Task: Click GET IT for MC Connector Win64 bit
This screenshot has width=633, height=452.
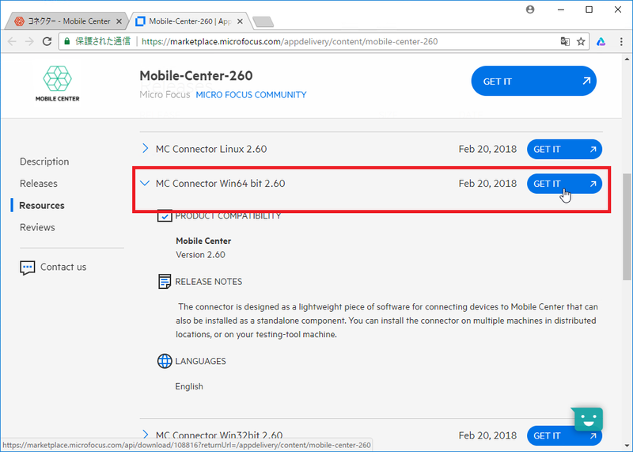Action: (x=564, y=184)
